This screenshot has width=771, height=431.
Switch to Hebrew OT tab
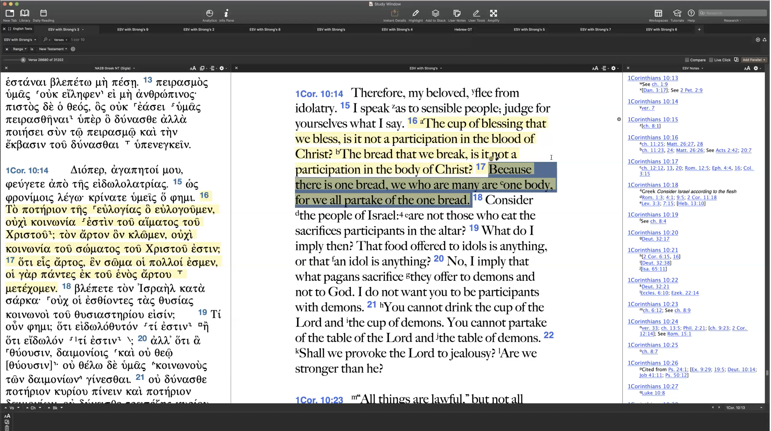[463, 30]
